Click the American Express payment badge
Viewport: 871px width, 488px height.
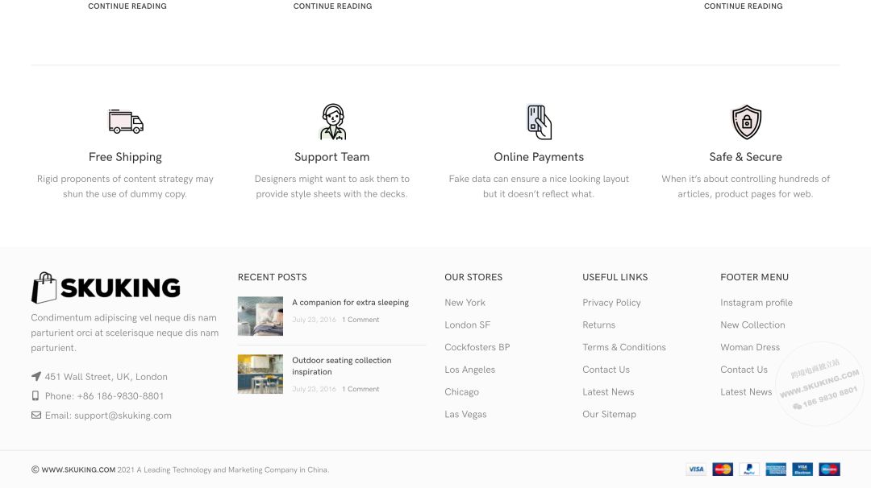pyautogui.click(x=776, y=469)
